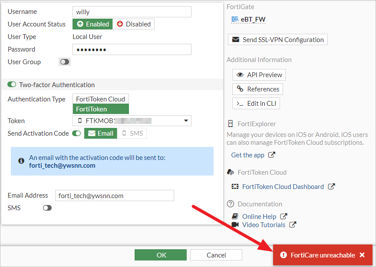376x267 pixels.
Task: Click the book icon for Online Help
Action: click(235, 216)
